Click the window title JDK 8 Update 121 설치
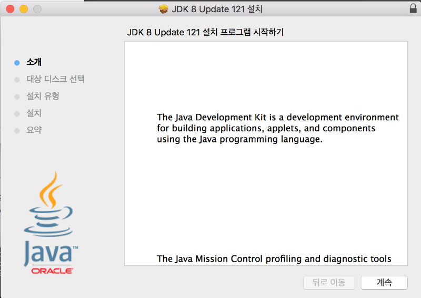Screen dimensions: 421x298 coord(217,9)
